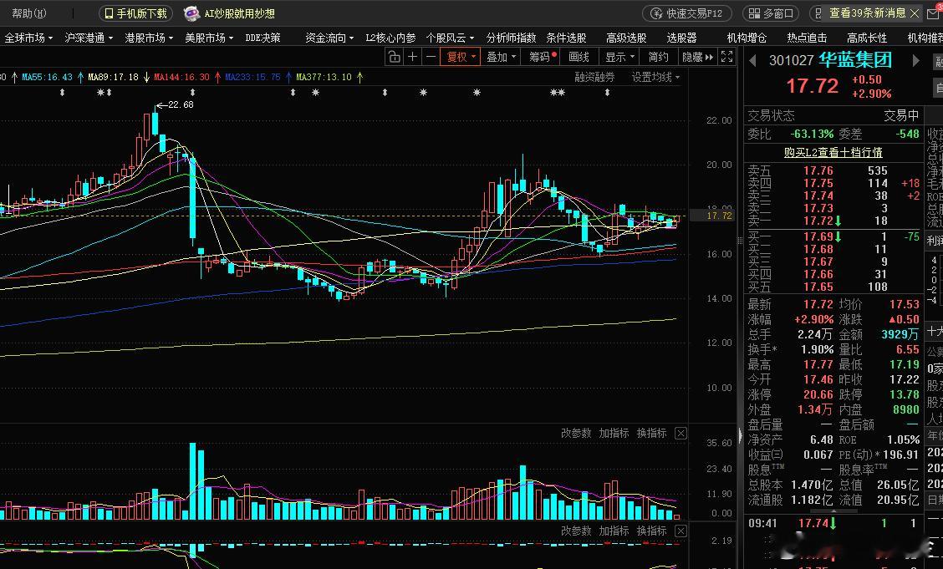
Task: Open 选股器 tab
Action: (681, 38)
